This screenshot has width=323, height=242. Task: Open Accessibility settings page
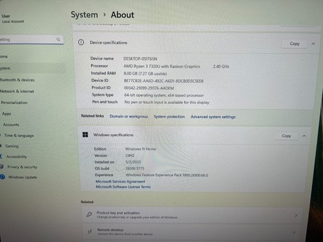click(x=17, y=157)
